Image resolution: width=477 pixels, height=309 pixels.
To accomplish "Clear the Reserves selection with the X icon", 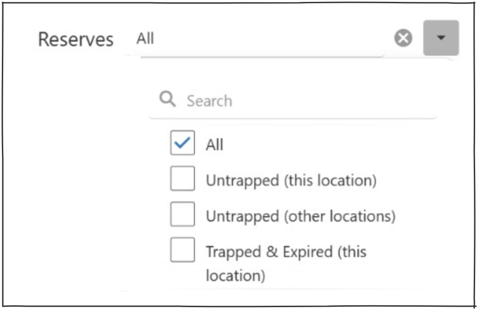I will (403, 38).
